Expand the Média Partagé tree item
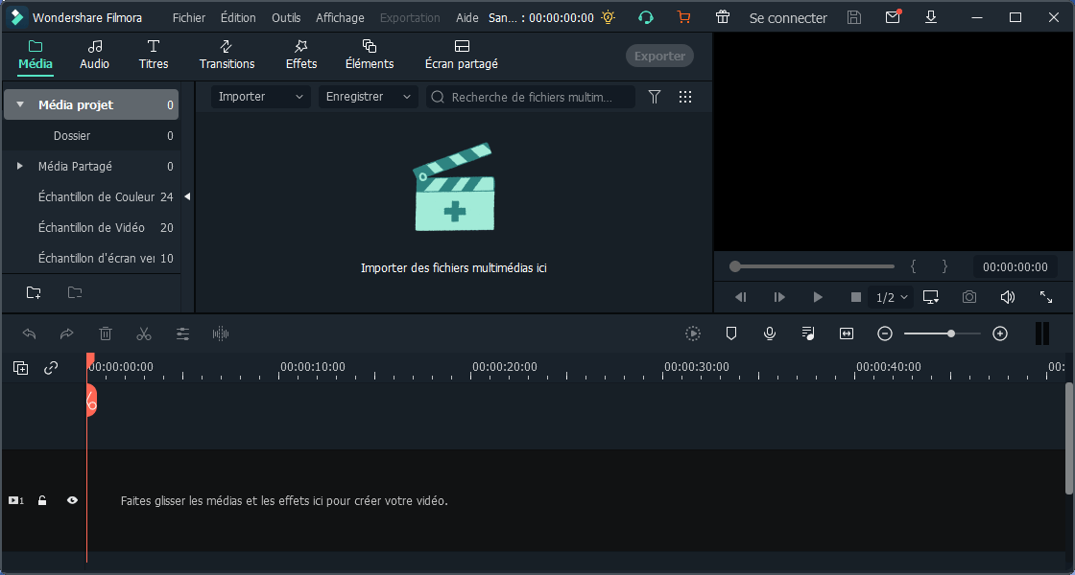Viewport: 1075px width, 575px height. tap(20, 166)
